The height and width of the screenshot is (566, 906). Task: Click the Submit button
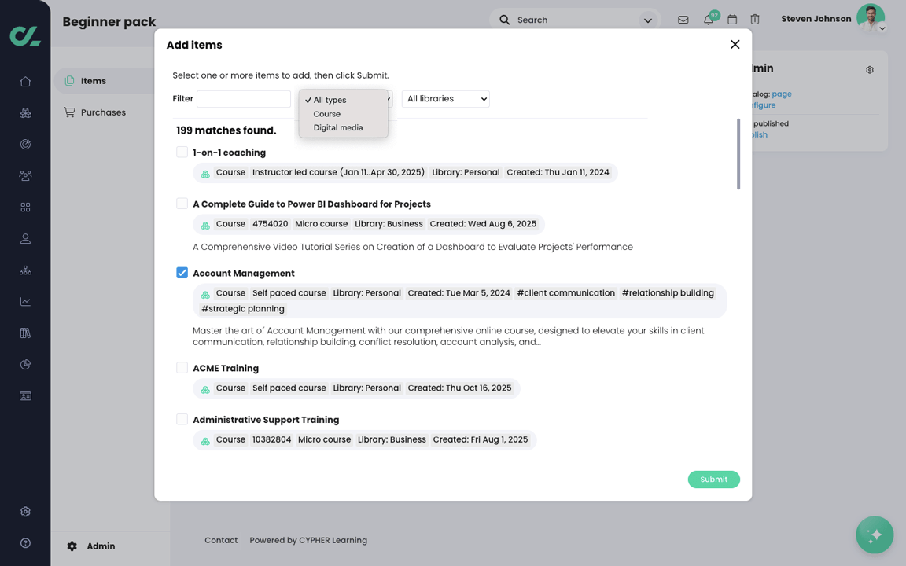pyautogui.click(x=713, y=480)
